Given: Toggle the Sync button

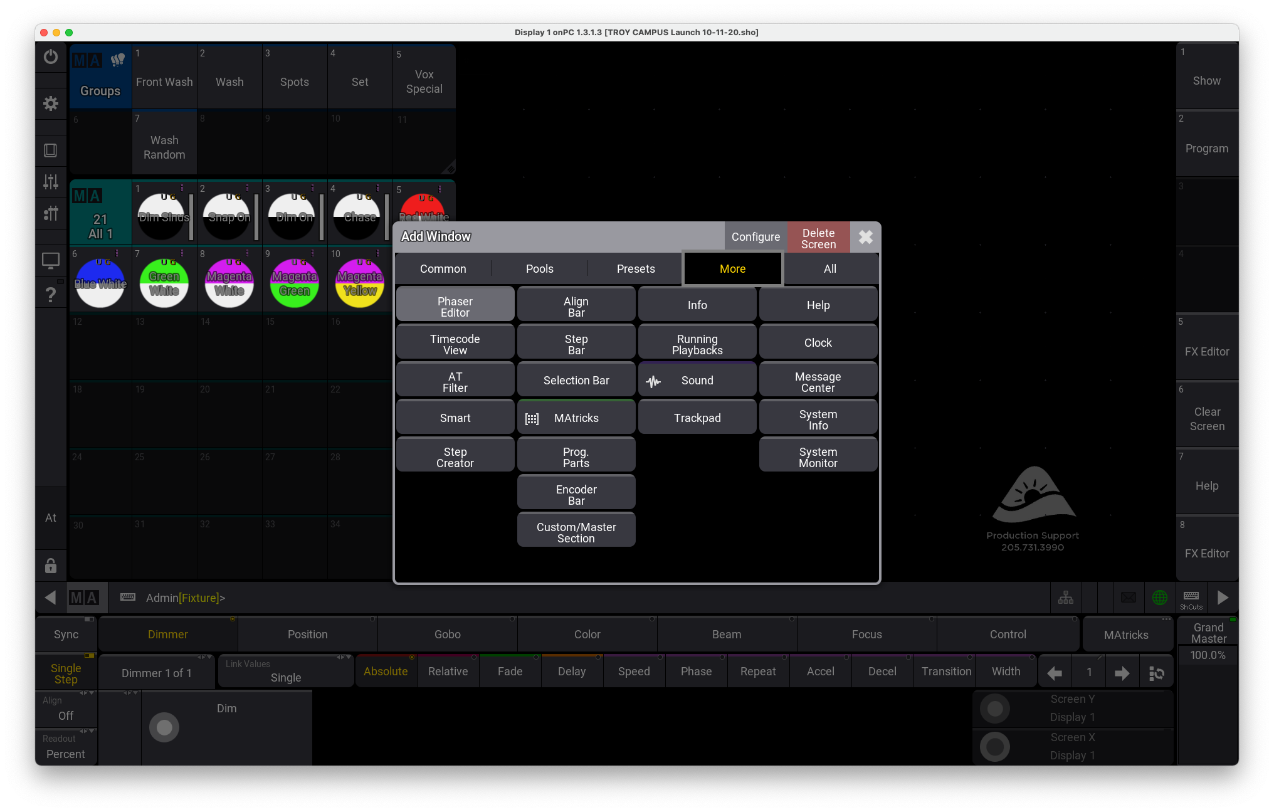Looking at the screenshot, I should point(66,635).
